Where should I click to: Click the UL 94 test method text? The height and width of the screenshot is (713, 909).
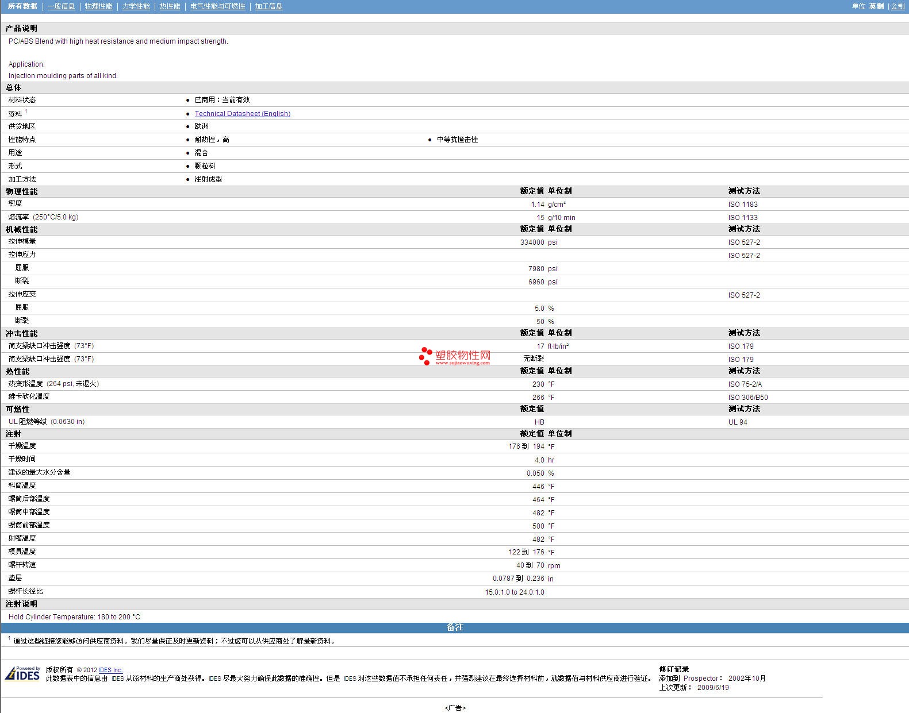[x=738, y=422]
